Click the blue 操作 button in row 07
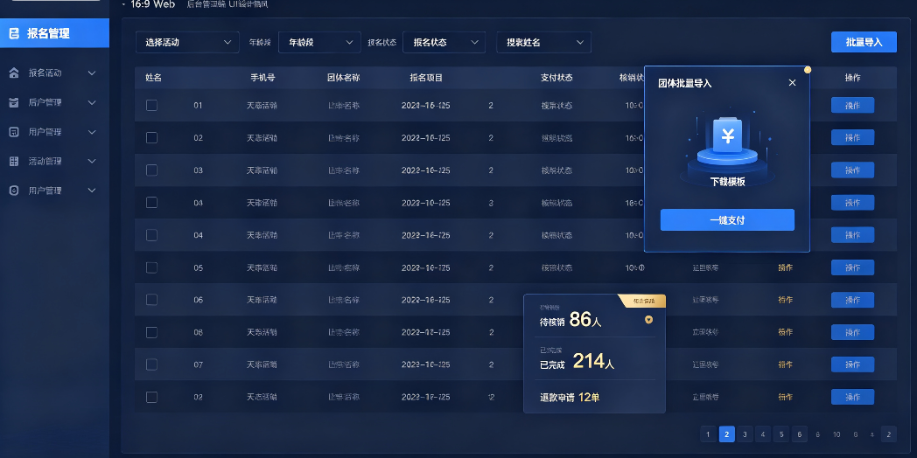Screen dimensions: 917x458 point(852,364)
